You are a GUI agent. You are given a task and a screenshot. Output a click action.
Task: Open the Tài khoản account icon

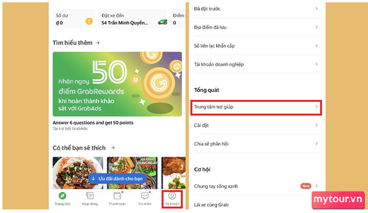(x=172, y=196)
